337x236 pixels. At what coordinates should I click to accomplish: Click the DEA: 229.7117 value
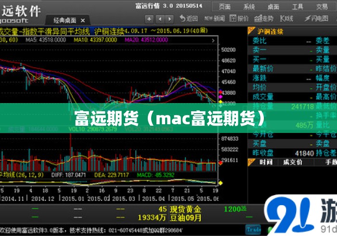pyautogui.click(x=112, y=175)
